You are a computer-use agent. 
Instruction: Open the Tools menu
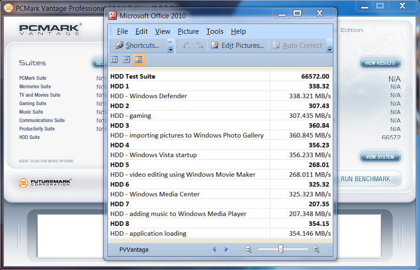pos(215,31)
